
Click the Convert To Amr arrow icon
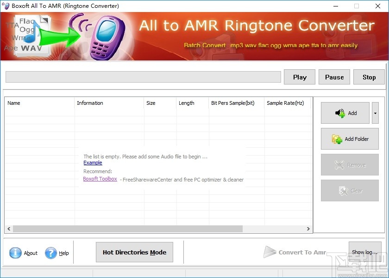tap(270, 252)
